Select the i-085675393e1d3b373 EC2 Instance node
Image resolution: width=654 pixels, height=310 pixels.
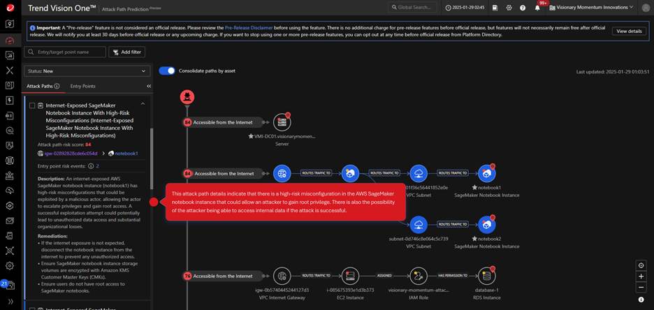tap(350, 275)
